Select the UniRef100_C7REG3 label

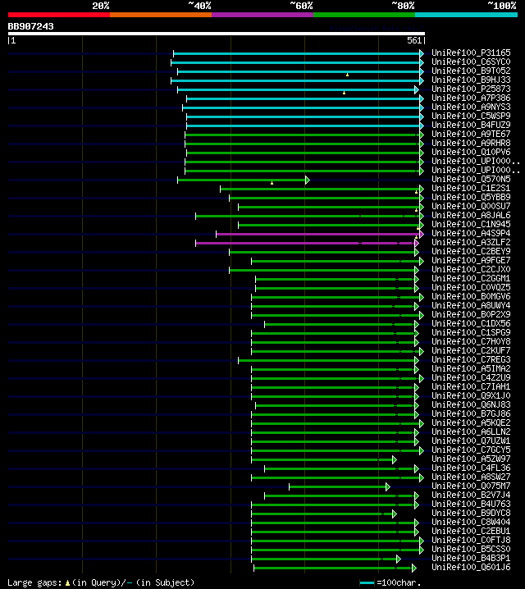(471, 359)
